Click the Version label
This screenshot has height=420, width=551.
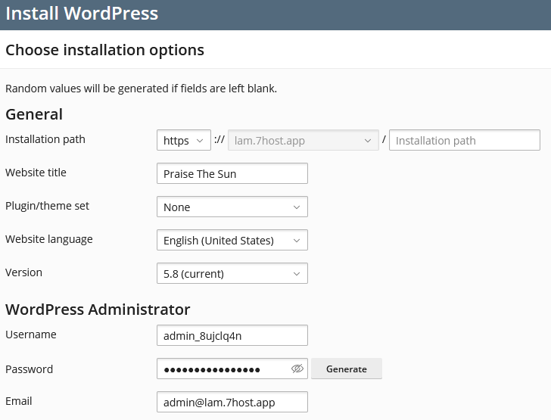coord(24,272)
